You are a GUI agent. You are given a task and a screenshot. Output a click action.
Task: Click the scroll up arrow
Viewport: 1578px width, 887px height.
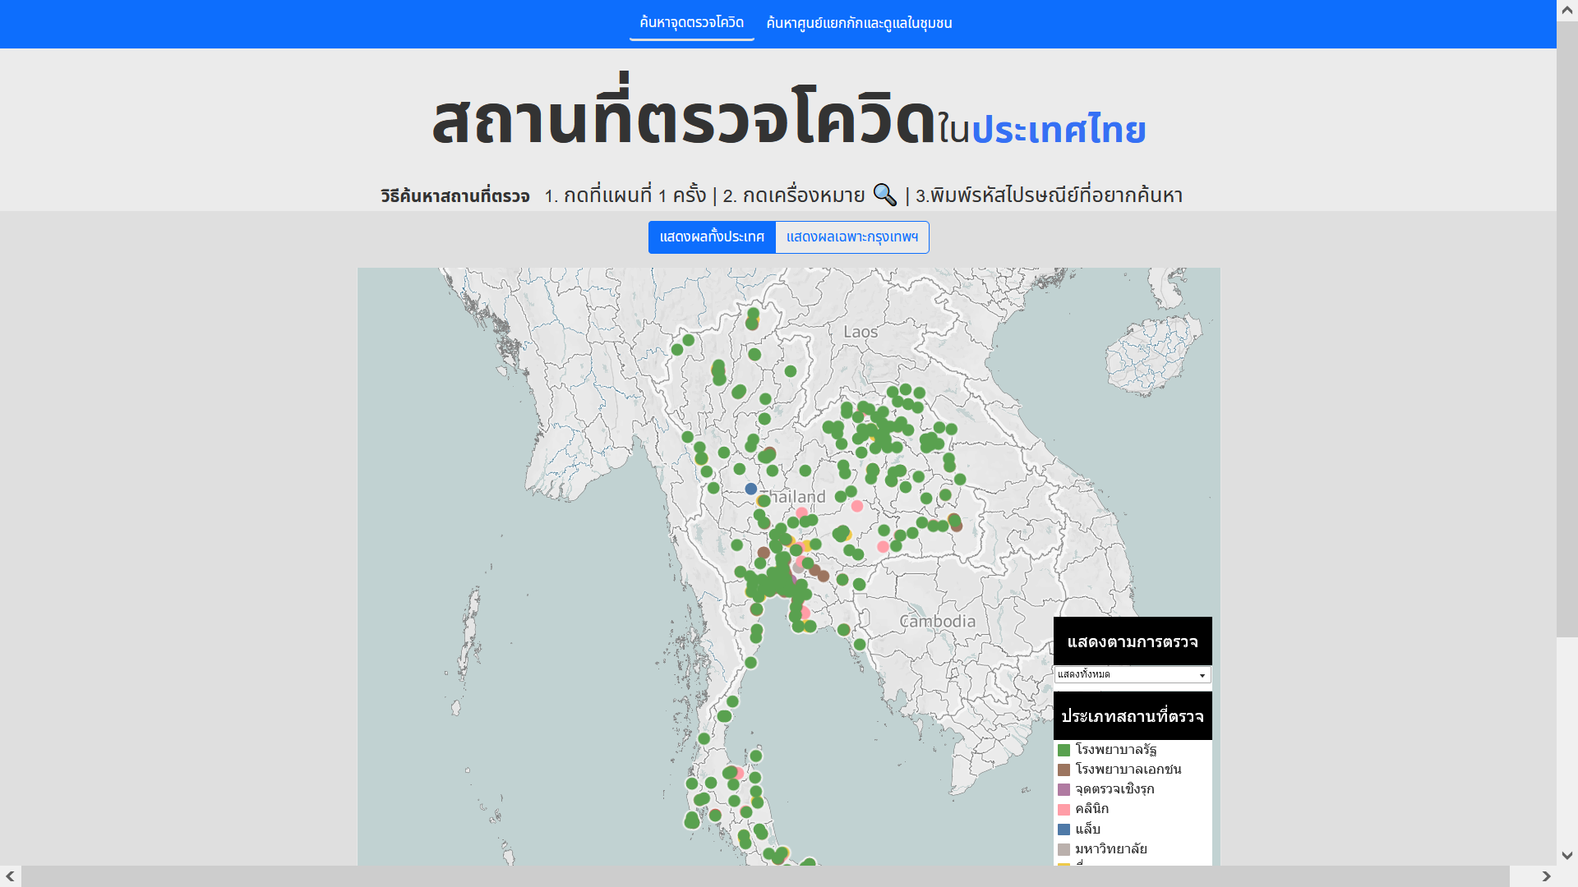click(x=1567, y=10)
